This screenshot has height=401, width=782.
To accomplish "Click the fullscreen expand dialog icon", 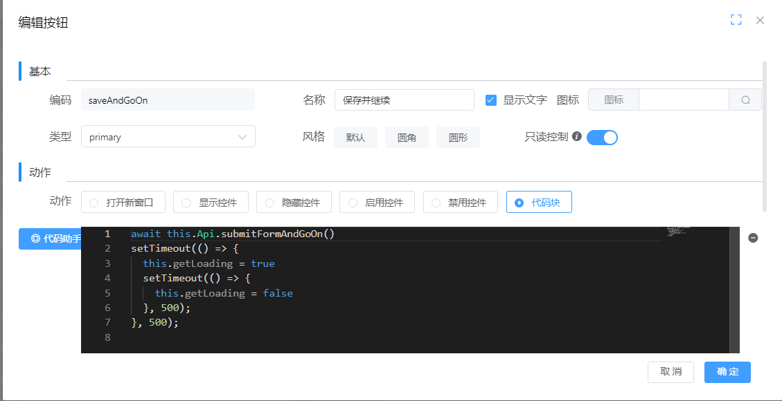I will (x=736, y=20).
